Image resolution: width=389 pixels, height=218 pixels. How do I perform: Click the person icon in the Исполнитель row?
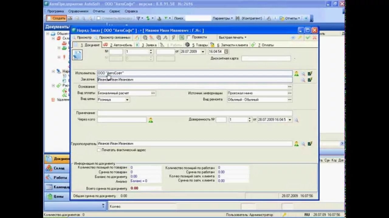click(296, 74)
